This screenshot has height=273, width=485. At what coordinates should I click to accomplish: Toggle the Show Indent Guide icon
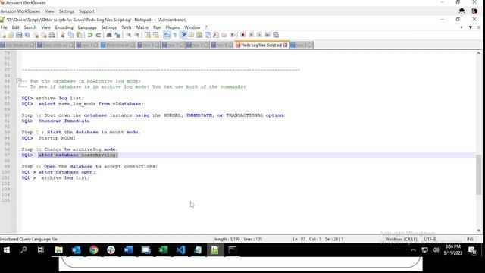(x=183, y=35)
